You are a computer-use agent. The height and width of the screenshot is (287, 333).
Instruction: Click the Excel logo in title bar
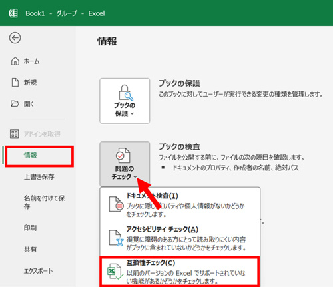13,13
